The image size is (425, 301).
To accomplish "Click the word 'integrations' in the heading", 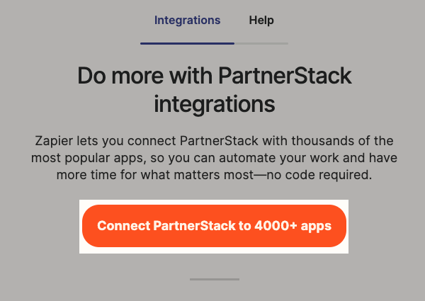I will pos(214,104).
